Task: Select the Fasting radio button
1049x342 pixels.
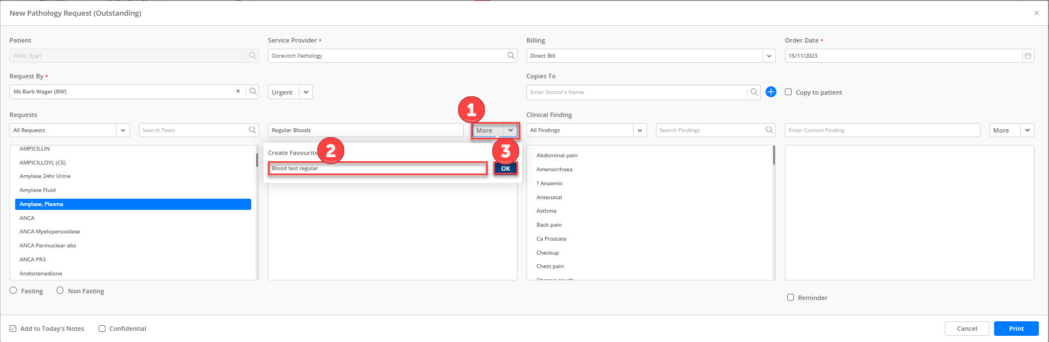Action: (13, 291)
